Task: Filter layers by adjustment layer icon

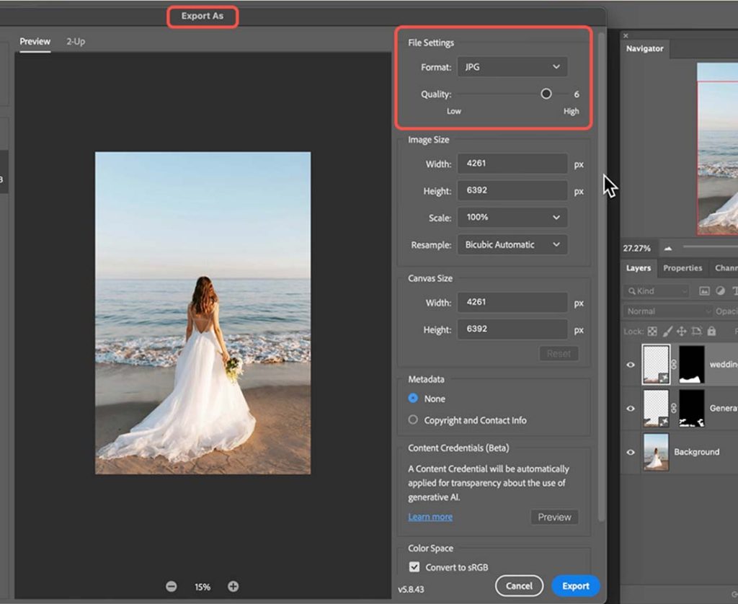Action: (720, 291)
